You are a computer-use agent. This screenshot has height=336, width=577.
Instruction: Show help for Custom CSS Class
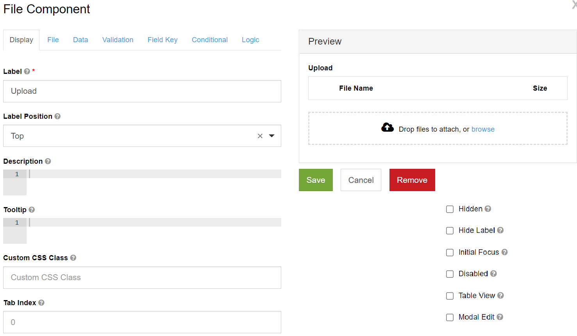pyautogui.click(x=73, y=258)
